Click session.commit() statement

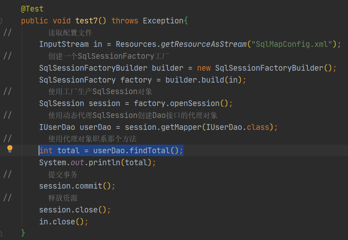coord(77,186)
